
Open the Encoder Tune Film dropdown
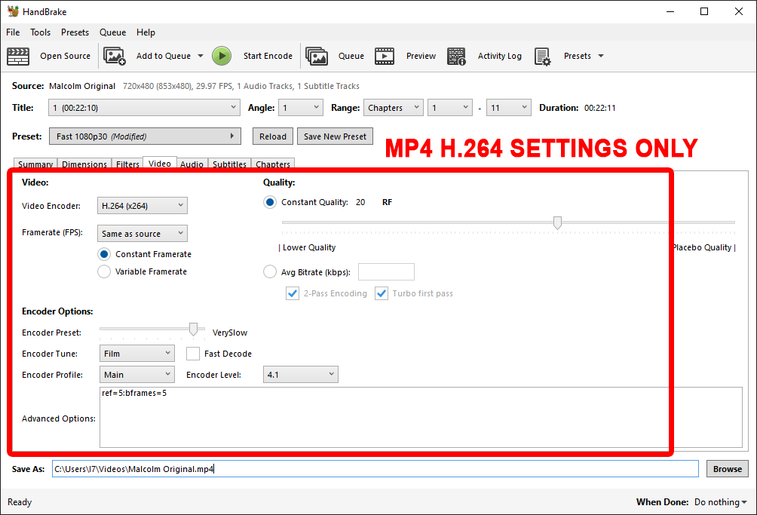click(x=137, y=354)
